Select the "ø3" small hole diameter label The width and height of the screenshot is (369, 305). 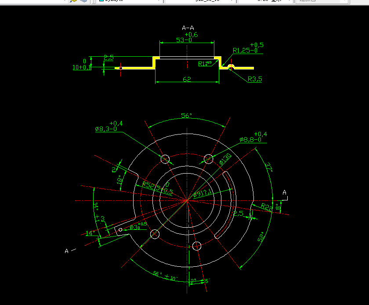coord(134,227)
